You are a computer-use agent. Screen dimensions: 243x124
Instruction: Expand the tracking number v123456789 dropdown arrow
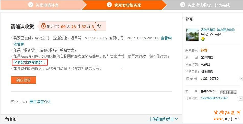point(240,79)
